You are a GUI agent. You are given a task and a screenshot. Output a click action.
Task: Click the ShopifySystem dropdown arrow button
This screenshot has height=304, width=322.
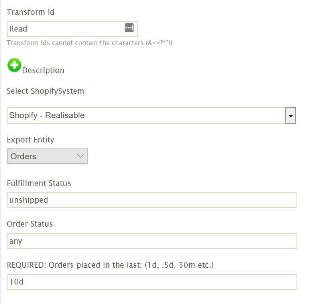coord(291,115)
